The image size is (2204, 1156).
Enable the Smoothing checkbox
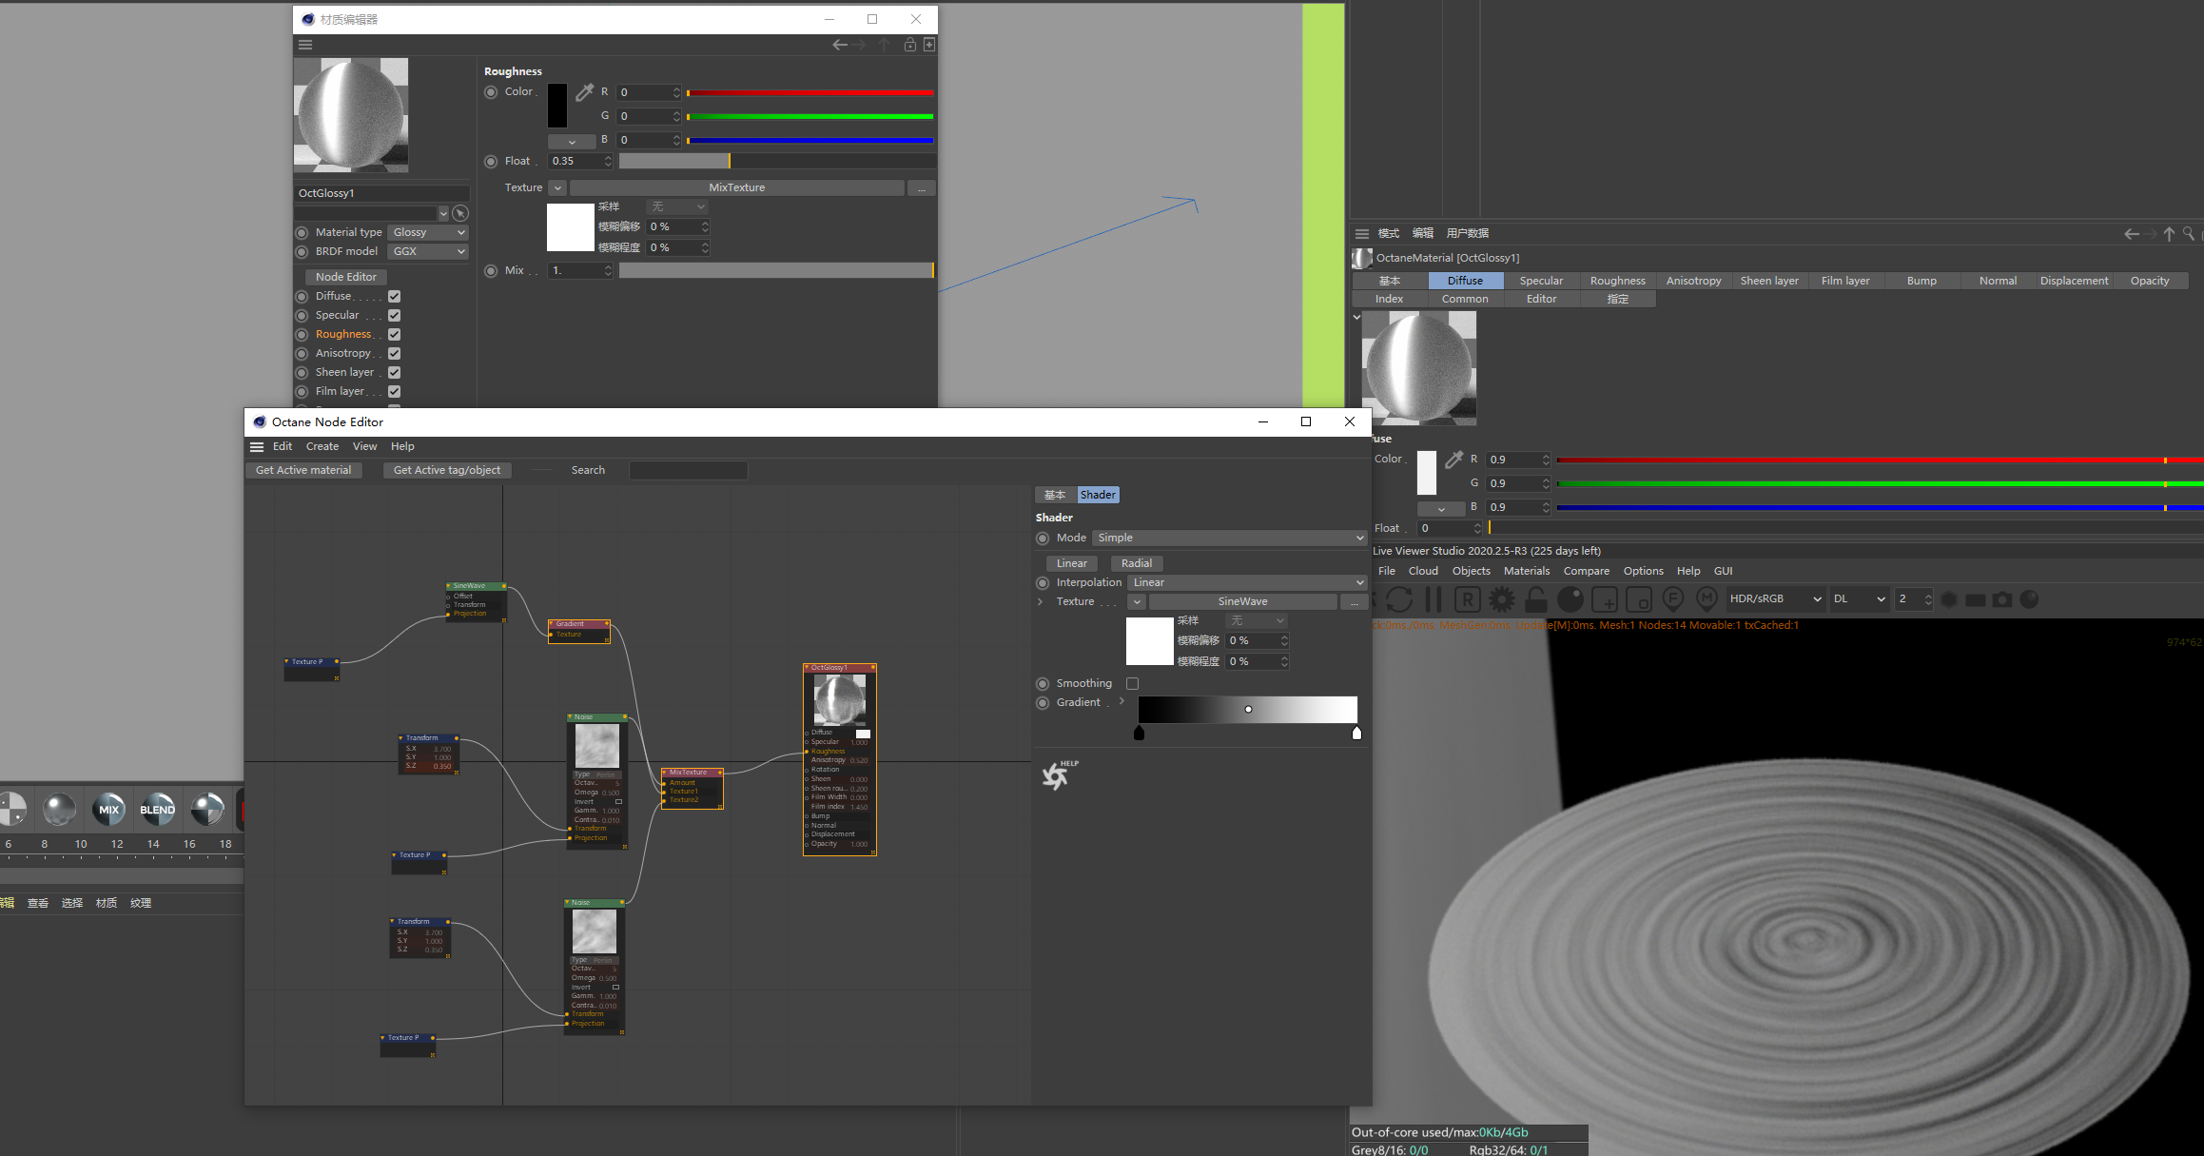point(1132,683)
